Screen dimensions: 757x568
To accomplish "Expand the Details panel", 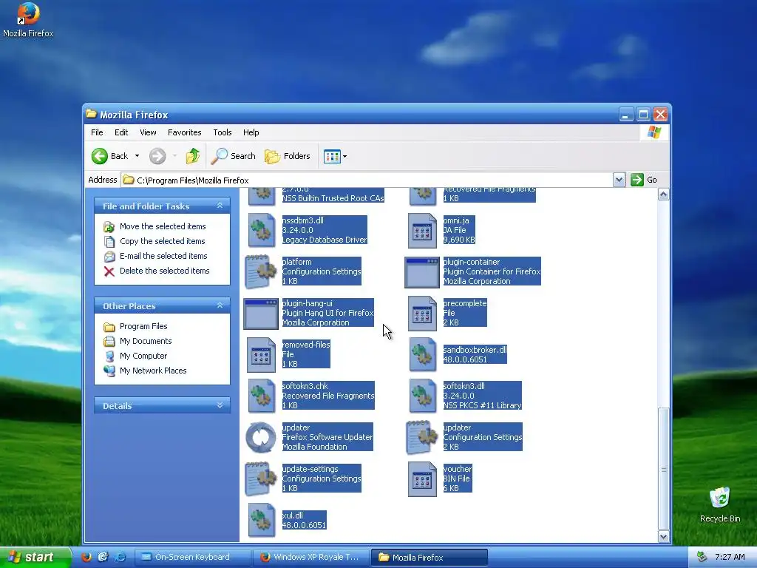I will tap(220, 405).
